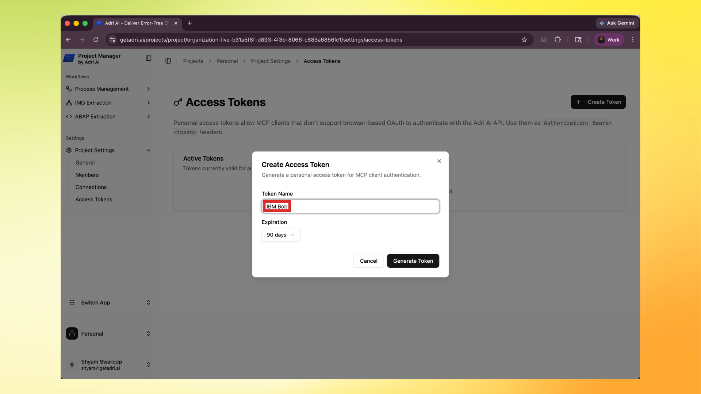Click the Create Token button
Image resolution: width=701 pixels, height=394 pixels.
[x=598, y=102]
